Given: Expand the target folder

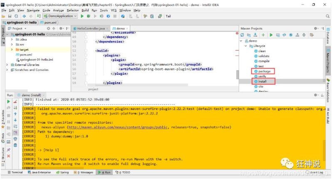Looking at the screenshot, I should coord(12,49).
